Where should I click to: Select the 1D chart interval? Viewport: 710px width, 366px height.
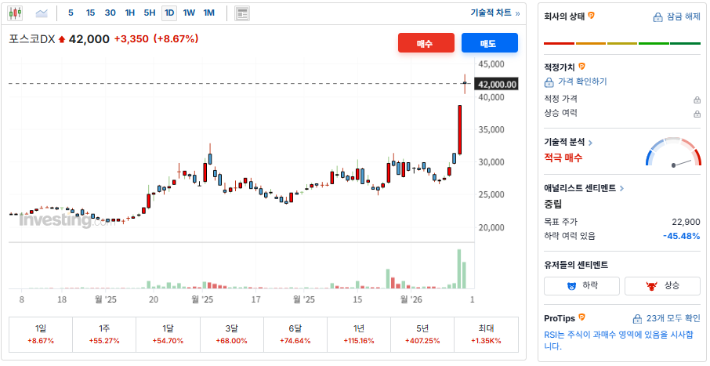(169, 13)
